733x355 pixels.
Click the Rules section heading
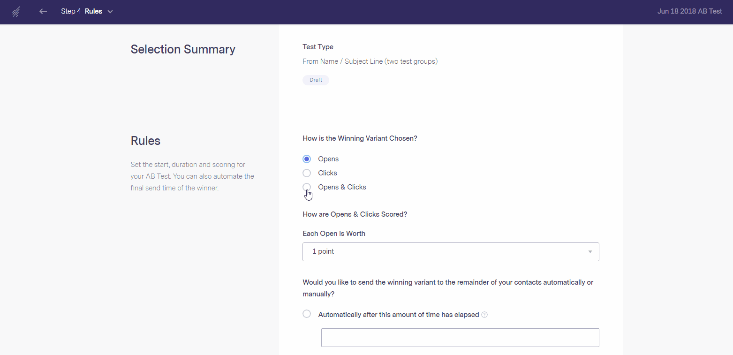pyautogui.click(x=145, y=141)
